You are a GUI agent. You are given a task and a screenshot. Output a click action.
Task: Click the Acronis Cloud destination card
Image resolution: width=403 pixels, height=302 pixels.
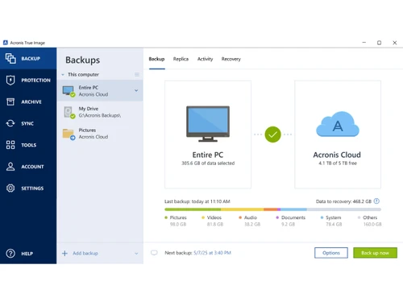pos(338,134)
